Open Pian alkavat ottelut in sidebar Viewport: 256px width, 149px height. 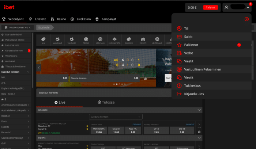[15, 40]
